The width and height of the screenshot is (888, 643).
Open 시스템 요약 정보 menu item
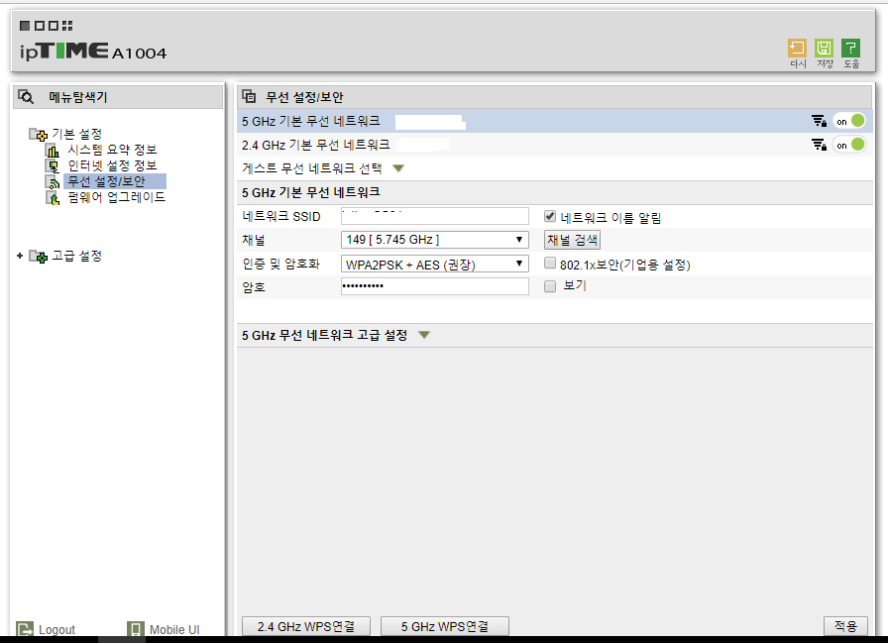pyautogui.click(x=112, y=150)
